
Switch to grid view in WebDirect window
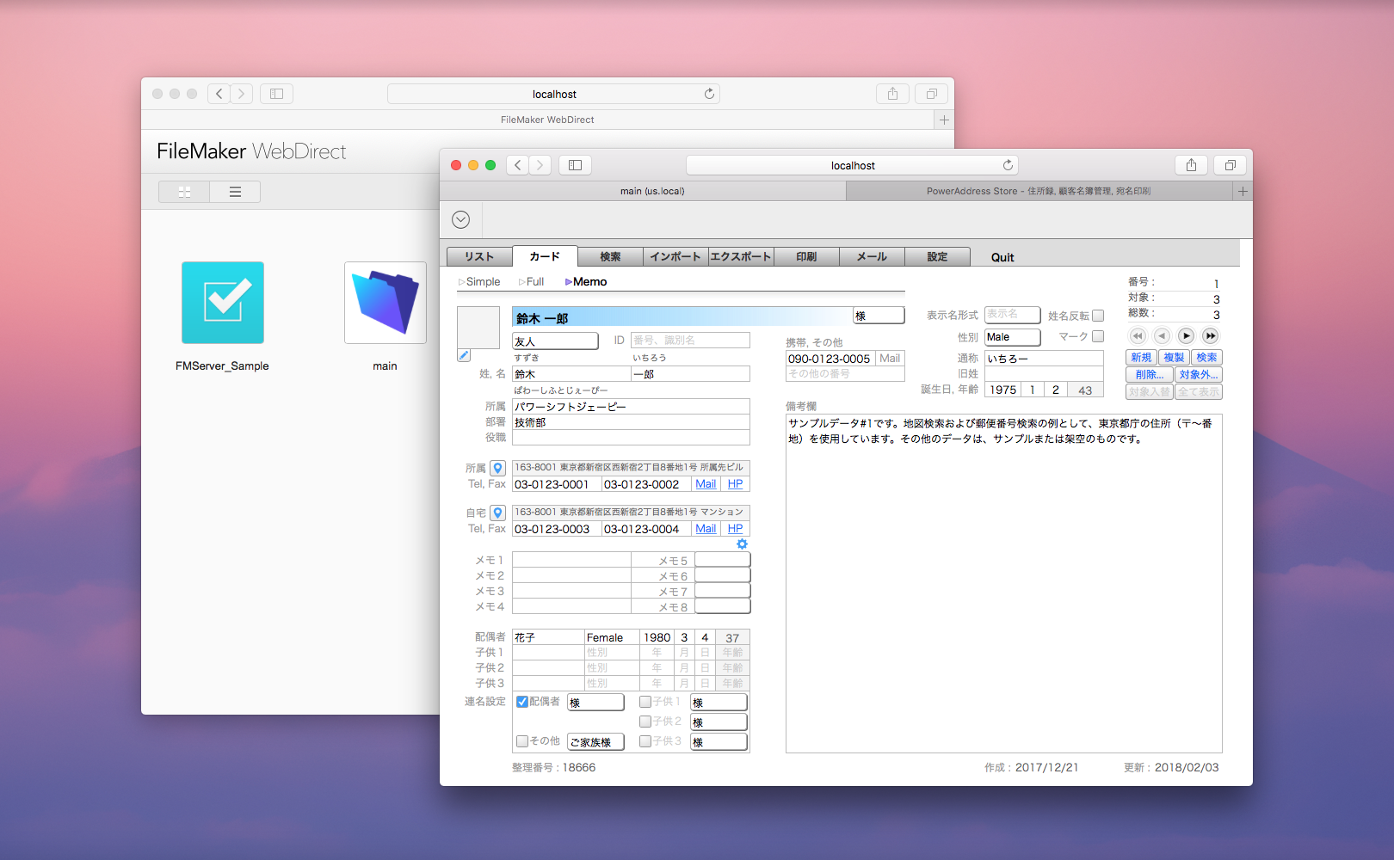[x=184, y=192]
